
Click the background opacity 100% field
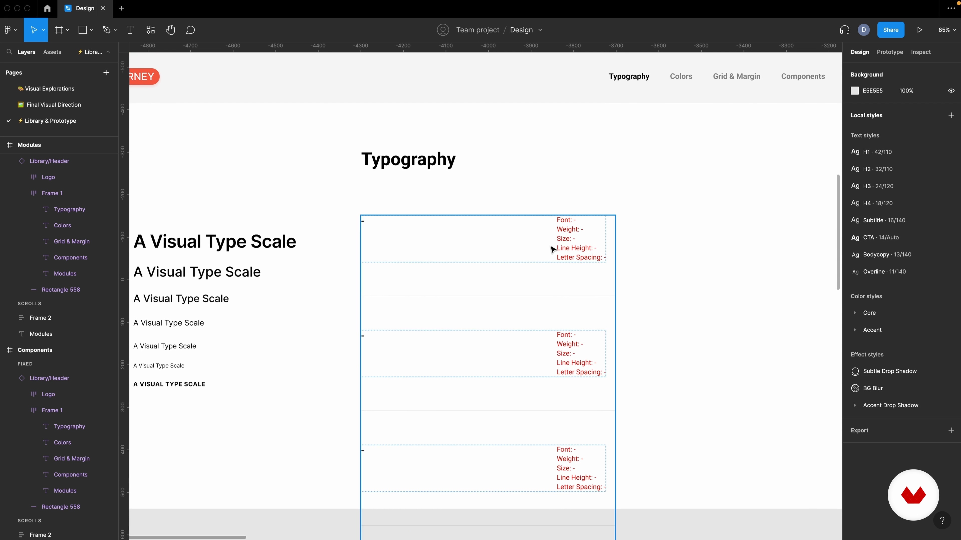(x=906, y=90)
